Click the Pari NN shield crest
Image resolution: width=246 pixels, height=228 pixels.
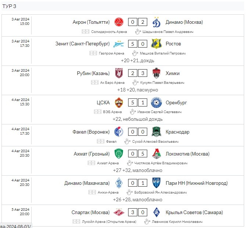point(156,183)
